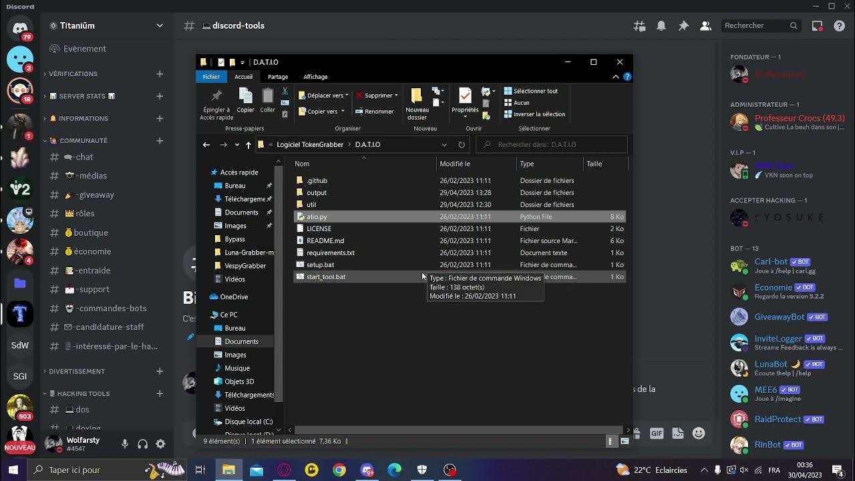The height and width of the screenshot is (481, 855).
Task: Click Sélectionner tout
Action: point(531,92)
